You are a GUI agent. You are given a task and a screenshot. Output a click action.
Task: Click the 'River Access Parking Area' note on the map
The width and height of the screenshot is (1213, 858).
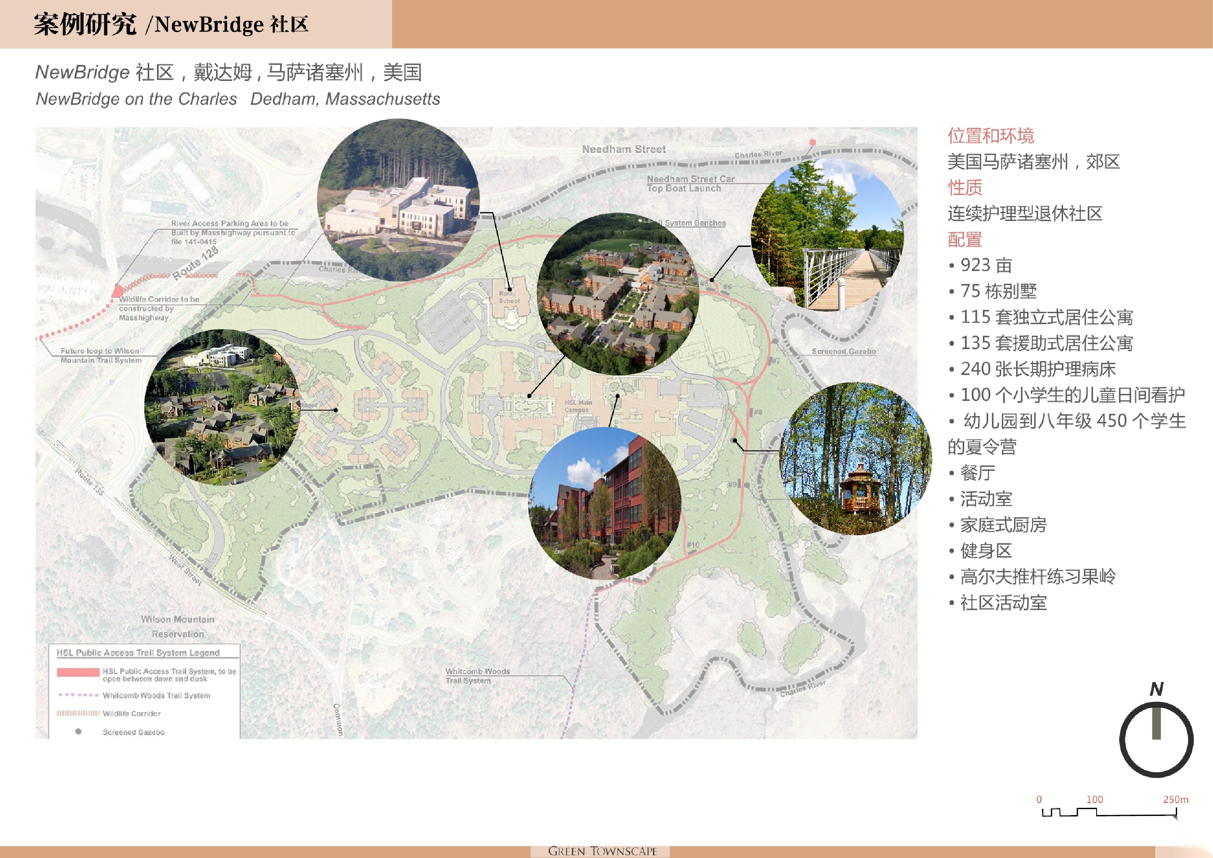[233, 233]
